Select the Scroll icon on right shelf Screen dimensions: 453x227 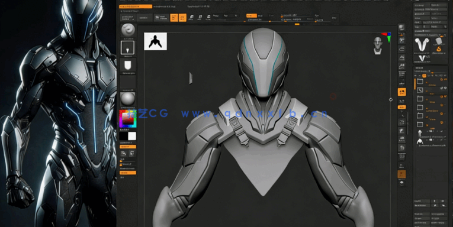pos(401,40)
